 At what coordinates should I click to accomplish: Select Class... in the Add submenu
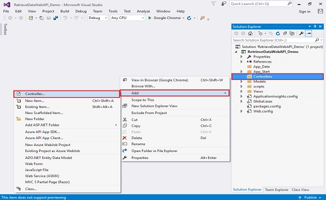pos(67,189)
